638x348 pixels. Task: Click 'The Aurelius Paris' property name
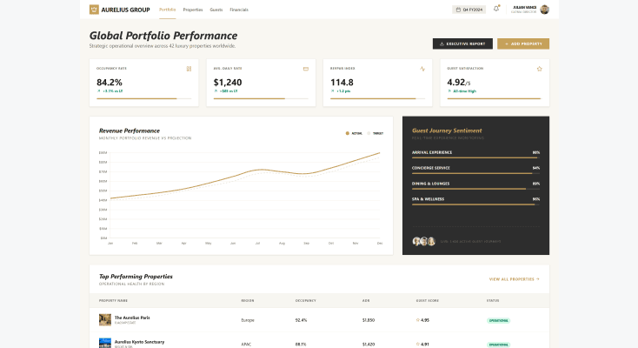pyautogui.click(x=132, y=318)
